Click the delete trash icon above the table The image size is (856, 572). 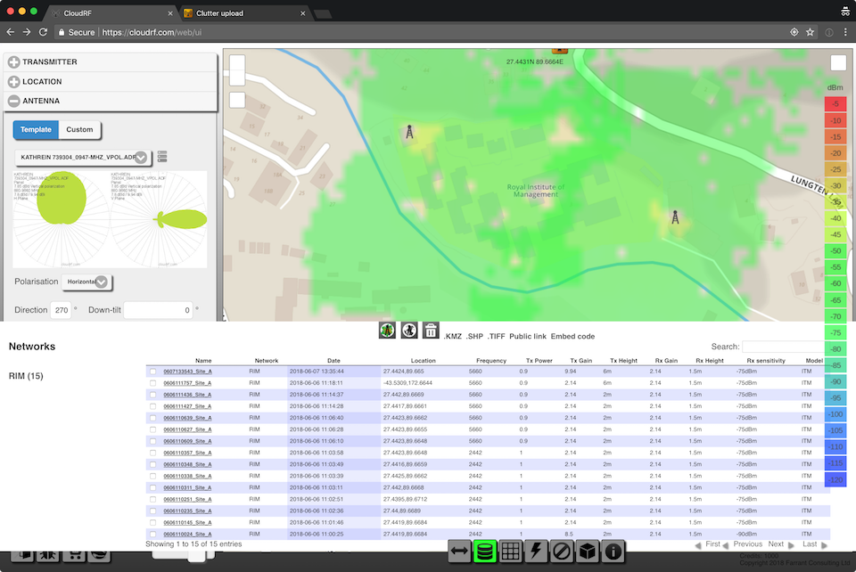(x=431, y=330)
